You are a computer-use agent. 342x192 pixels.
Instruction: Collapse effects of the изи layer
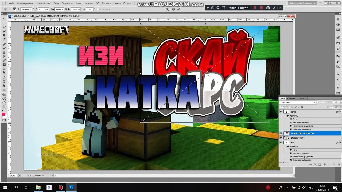coord(340,143)
